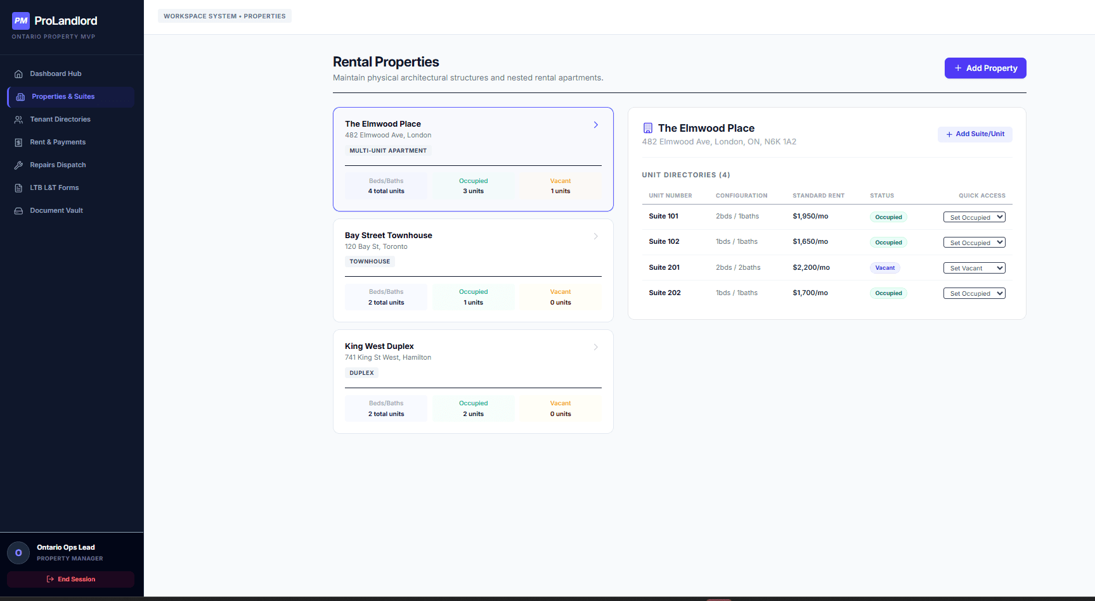1095x601 pixels.
Task: Click the 2bds / 2baths configuration cell
Action: pos(738,268)
